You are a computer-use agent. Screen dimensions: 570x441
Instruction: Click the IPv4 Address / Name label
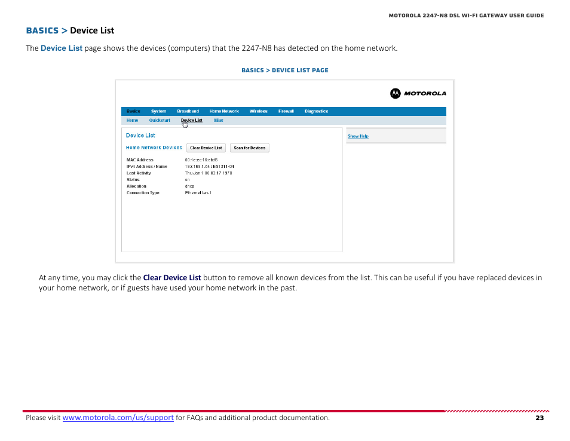(147, 167)
